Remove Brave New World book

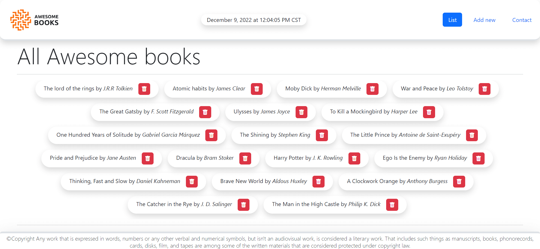pos(319,182)
